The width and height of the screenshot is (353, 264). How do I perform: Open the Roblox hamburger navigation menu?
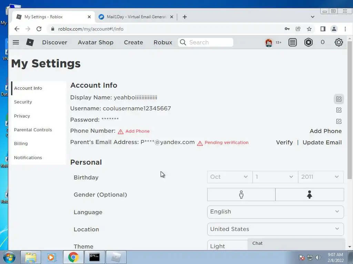16,42
